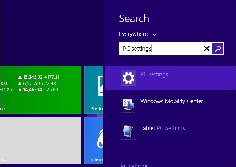
Task: Click the Search heading text
Action: tap(134, 19)
